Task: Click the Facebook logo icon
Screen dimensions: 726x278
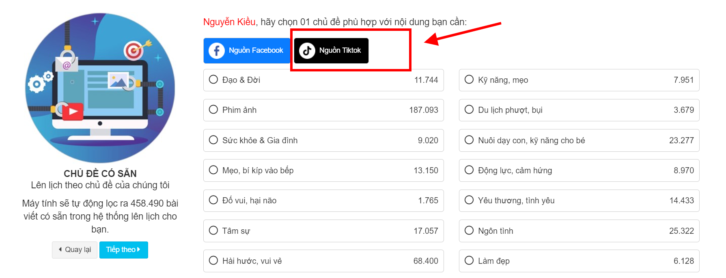Action: tap(217, 51)
